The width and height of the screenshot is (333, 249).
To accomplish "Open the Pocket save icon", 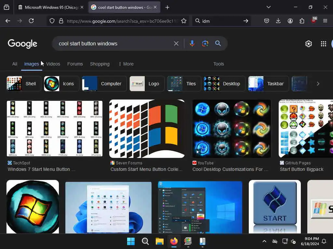I will coord(267,21).
